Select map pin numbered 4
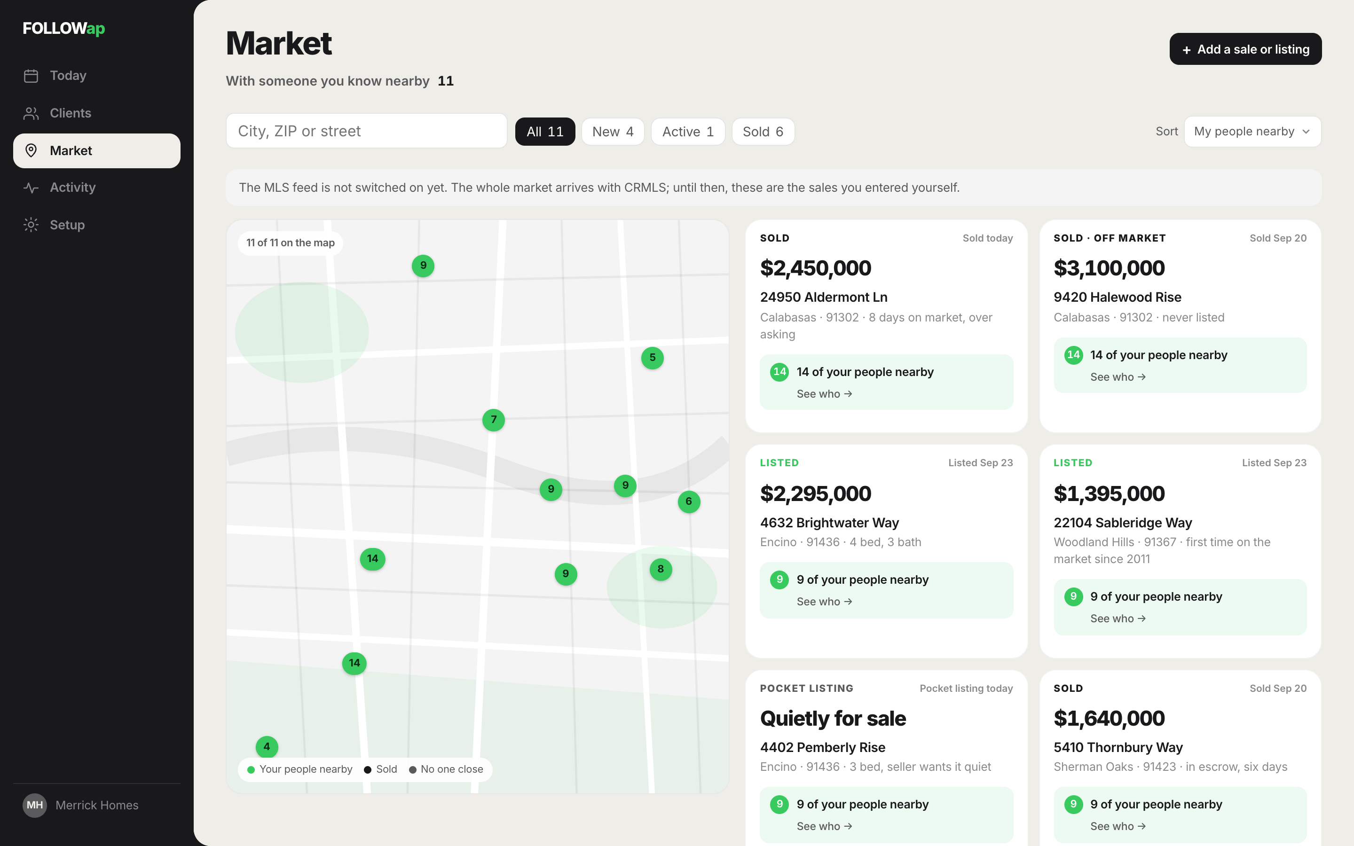This screenshot has width=1354, height=846. (x=267, y=746)
